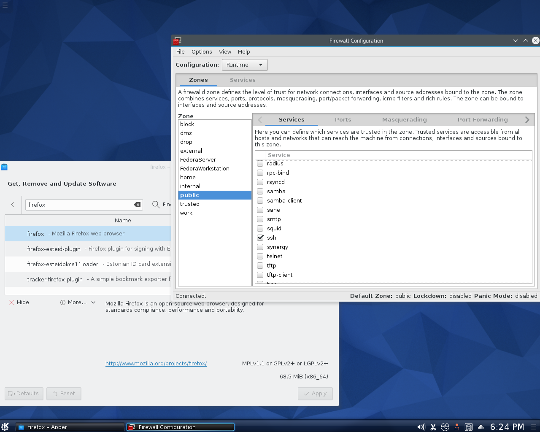The height and width of the screenshot is (432, 540).
Task: Select the trusted zone
Action: tap(215, 204)
